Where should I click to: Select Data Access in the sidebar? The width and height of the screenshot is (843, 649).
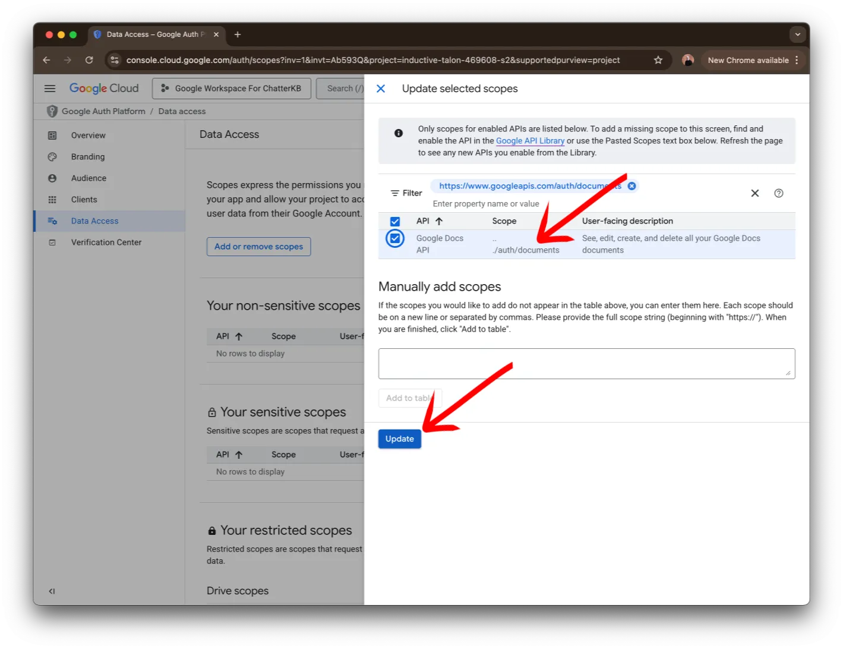pos(109,221)
